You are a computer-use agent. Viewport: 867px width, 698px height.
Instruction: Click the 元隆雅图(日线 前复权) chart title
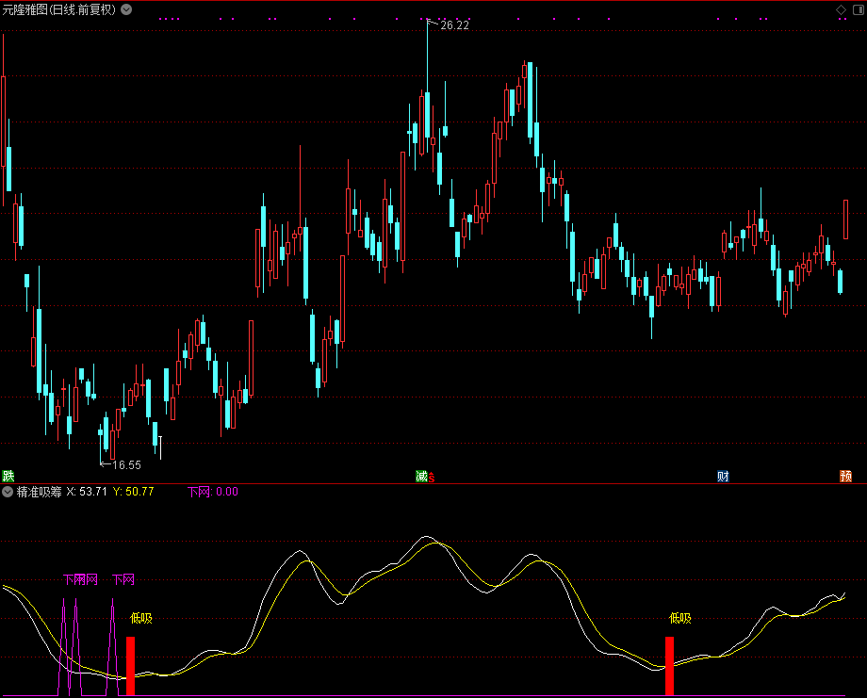58,9
